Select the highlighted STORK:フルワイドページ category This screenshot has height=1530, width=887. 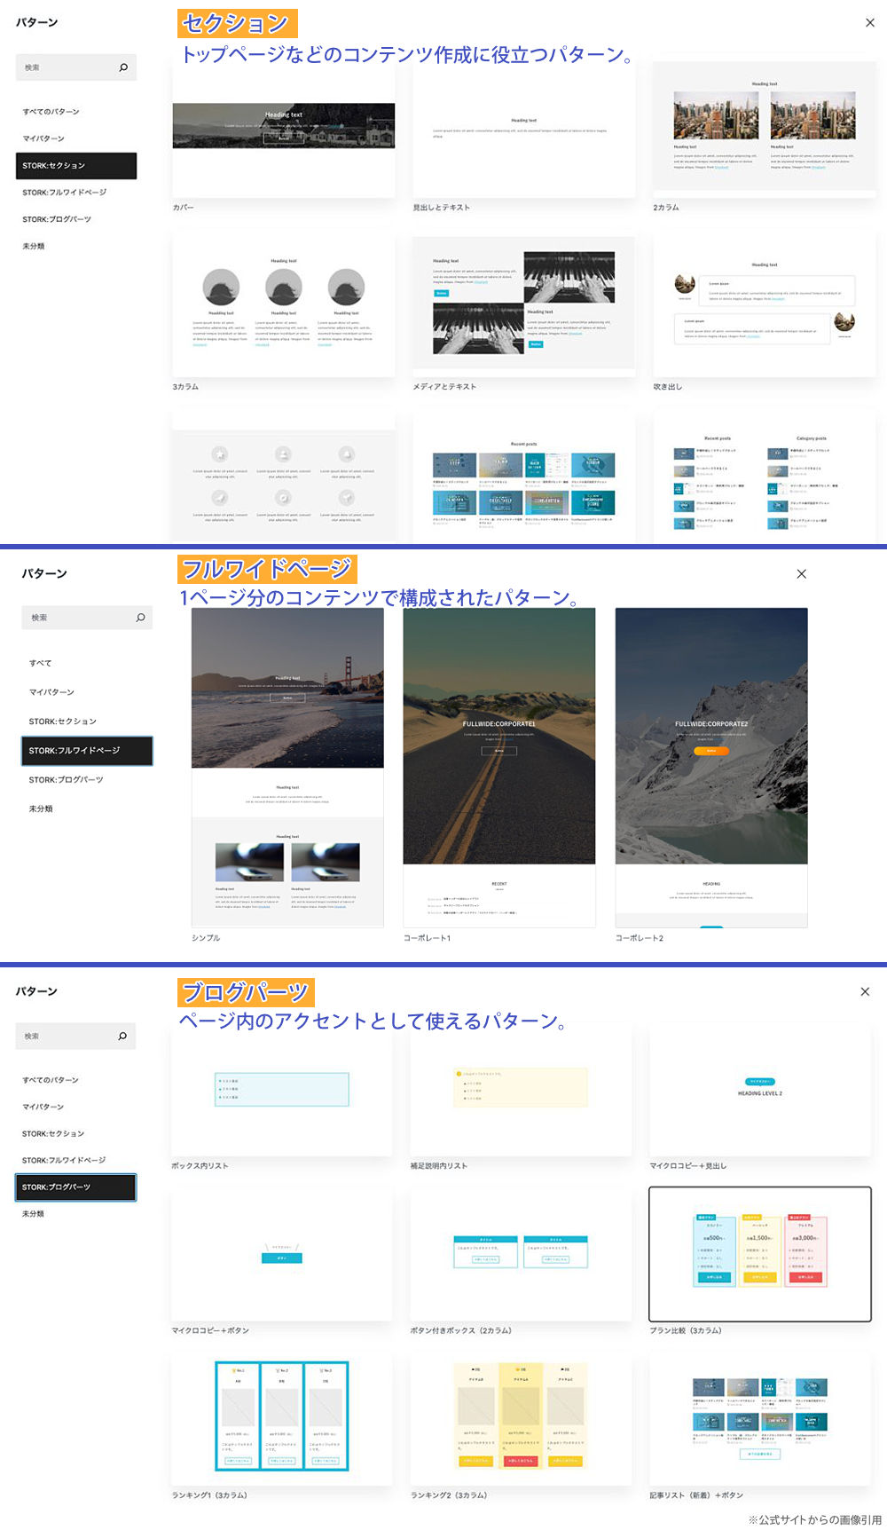click(x=87, y=751)
